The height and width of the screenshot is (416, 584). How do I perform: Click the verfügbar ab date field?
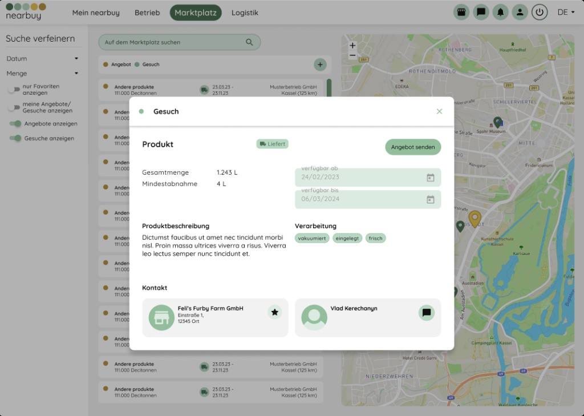click(368, 177)
